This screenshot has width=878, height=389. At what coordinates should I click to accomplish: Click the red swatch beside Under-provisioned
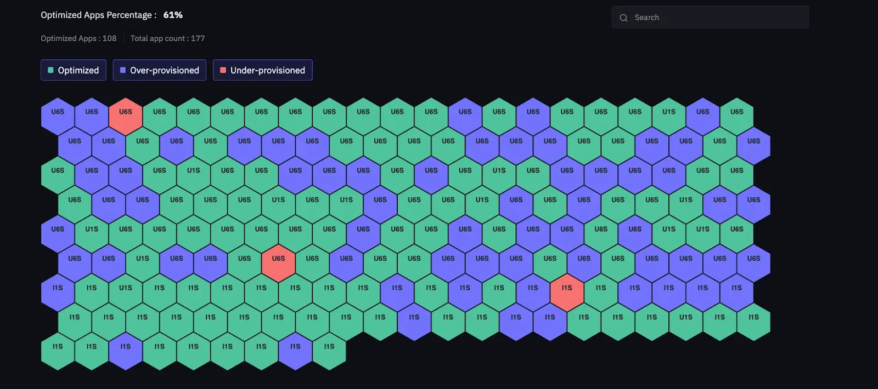click(223, 70)
